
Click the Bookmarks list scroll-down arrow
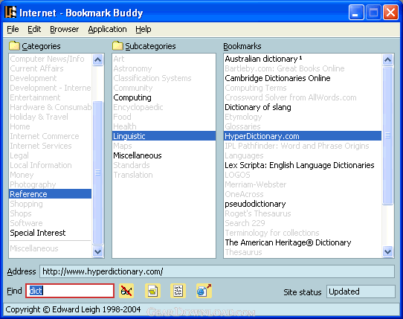(387, 251)
